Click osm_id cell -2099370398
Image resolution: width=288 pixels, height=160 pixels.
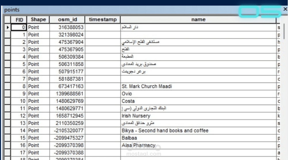coord(67,145)
